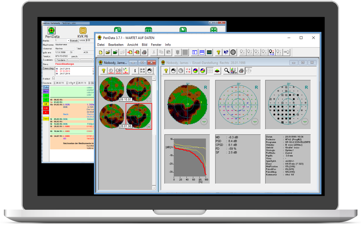Click the stacked window layout icon
Image resolution: width=361 pixels, height=228 pixels.
pyautogui.click(x=202, y=52)
